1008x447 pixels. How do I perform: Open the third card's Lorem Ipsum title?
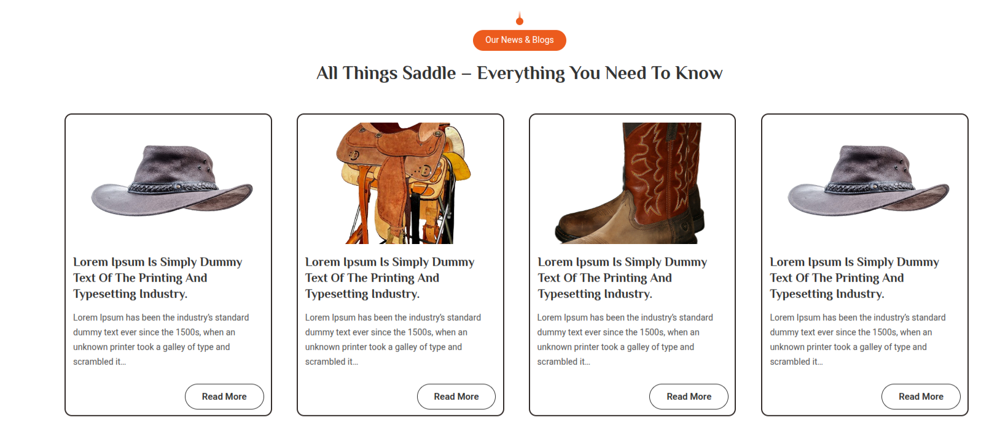click(x=622, y=278)
